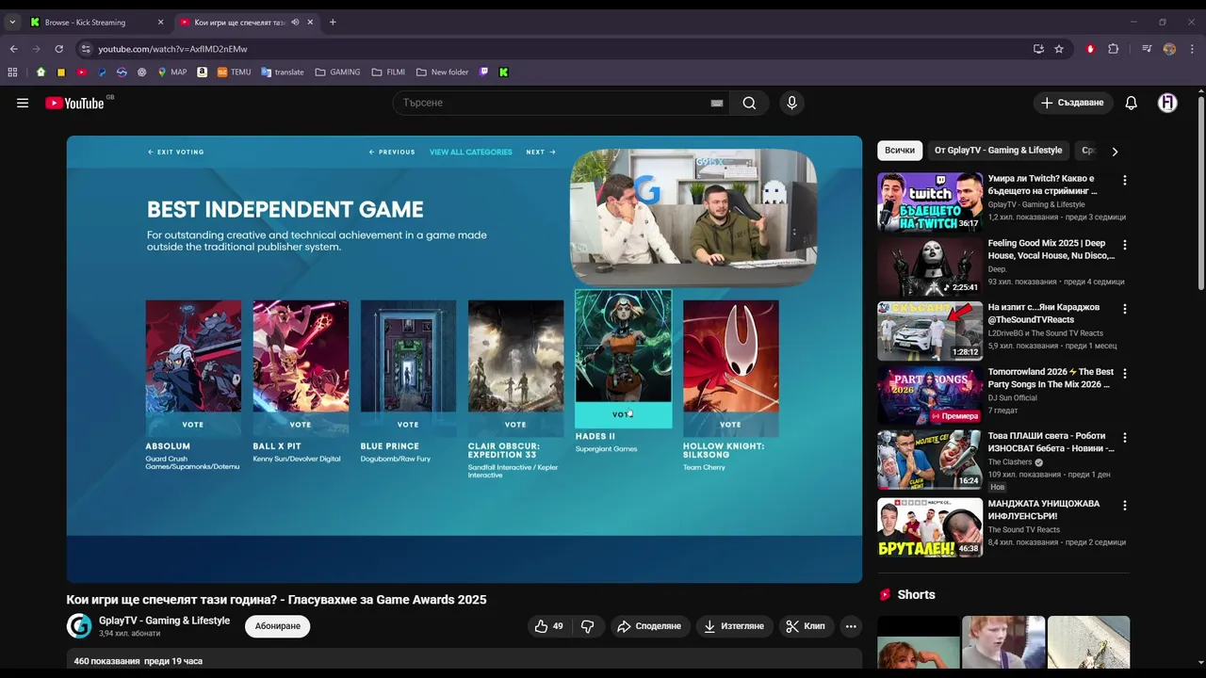Switch to the Browse - Kick Streaming tab
This screenshot has width=1206, height=678.
click(x=98, y=22)
